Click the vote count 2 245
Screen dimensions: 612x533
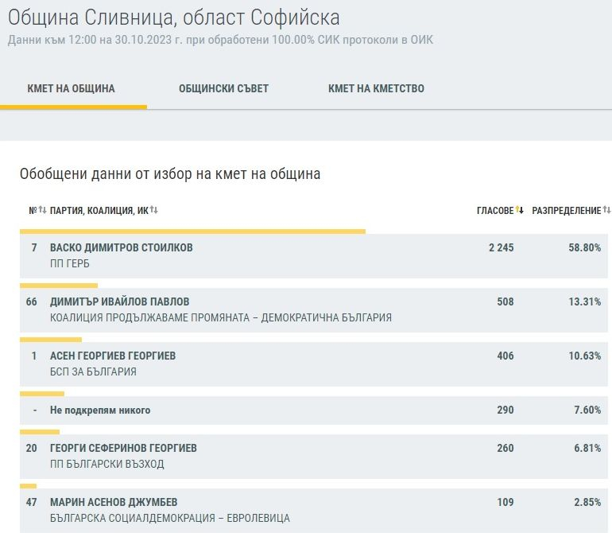(x=502, y=247)
